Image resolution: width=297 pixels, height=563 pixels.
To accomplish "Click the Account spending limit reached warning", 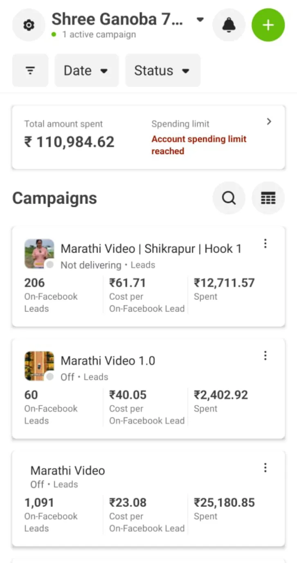I will click(199, 145).
